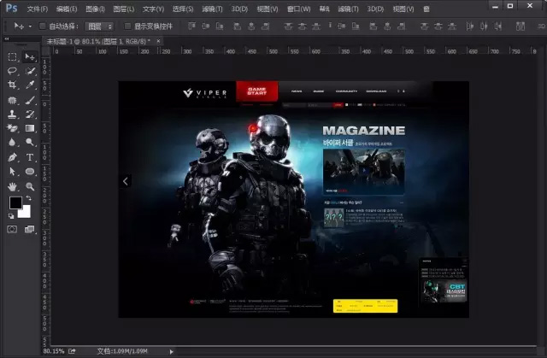Open the 帮助 menu
The width and height of the screenshot is (547, 358).
(x=325, y=9)
